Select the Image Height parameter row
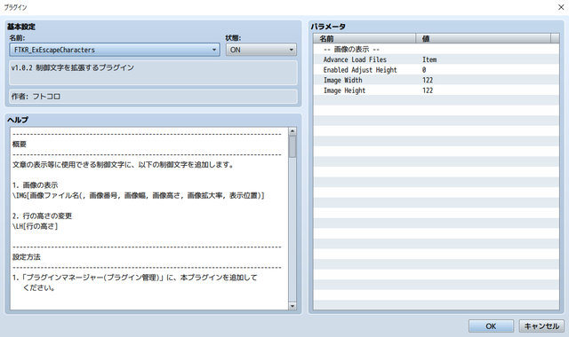569x337 pixels. [x=437, y=90]
